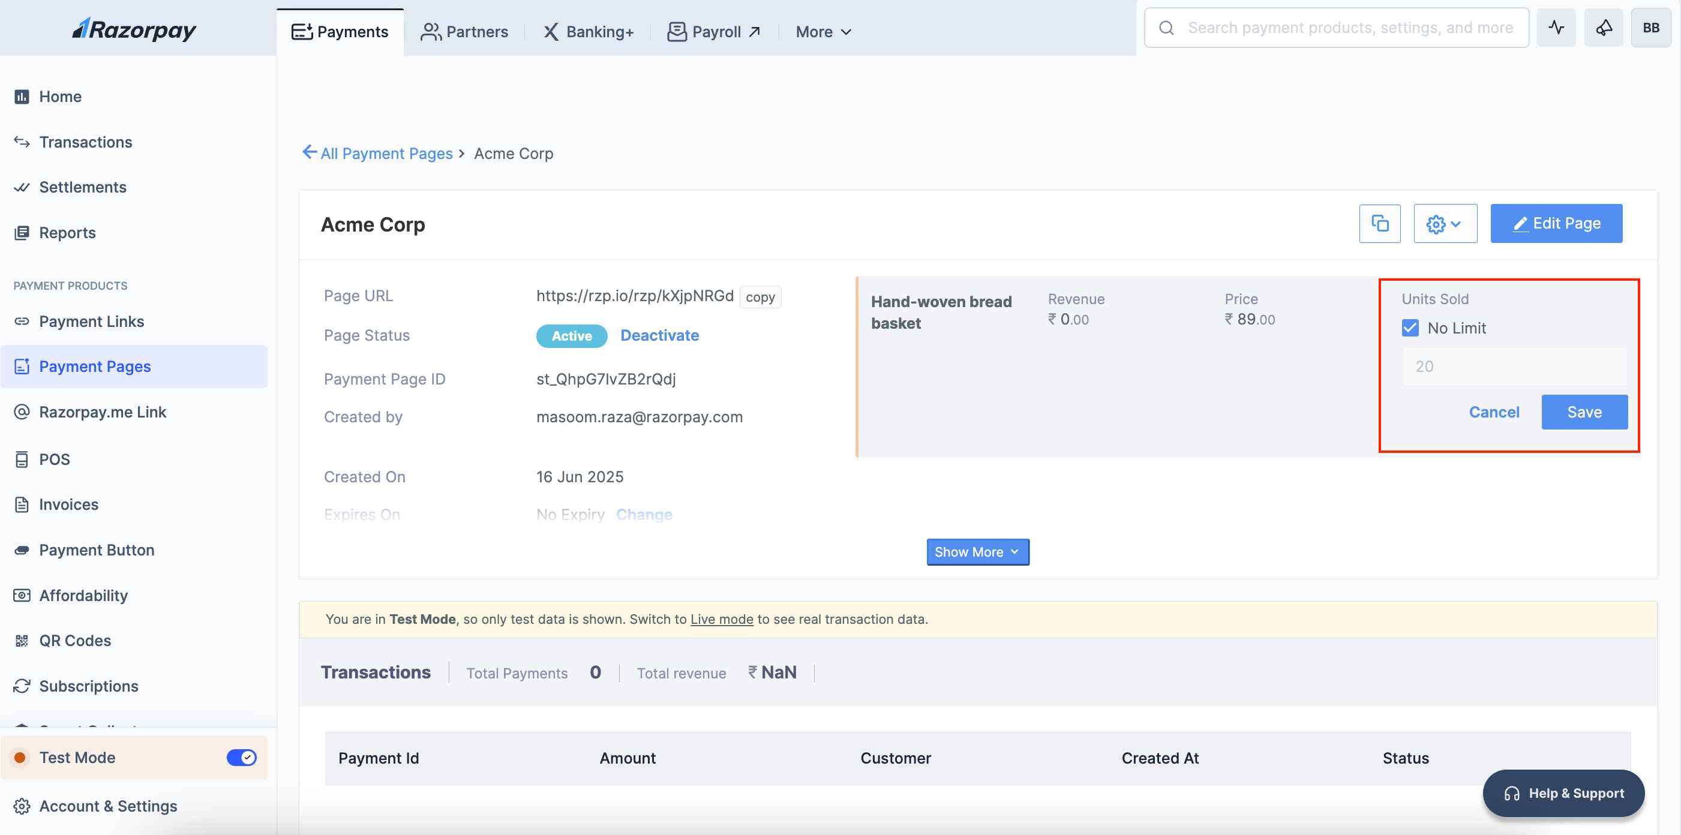Screen dimensions: 1681x835
Task: Open the POS device icon
Action: click(22, 459)
